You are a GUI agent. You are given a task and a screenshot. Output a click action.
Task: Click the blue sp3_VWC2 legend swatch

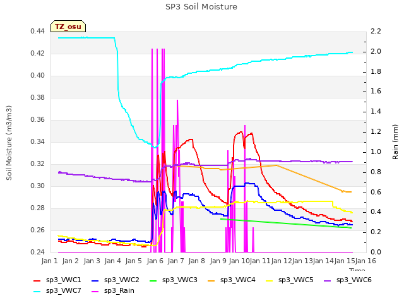[x=95, y=280]
